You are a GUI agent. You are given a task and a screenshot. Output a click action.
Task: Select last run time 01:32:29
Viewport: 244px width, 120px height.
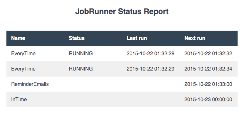click(150, 69)
